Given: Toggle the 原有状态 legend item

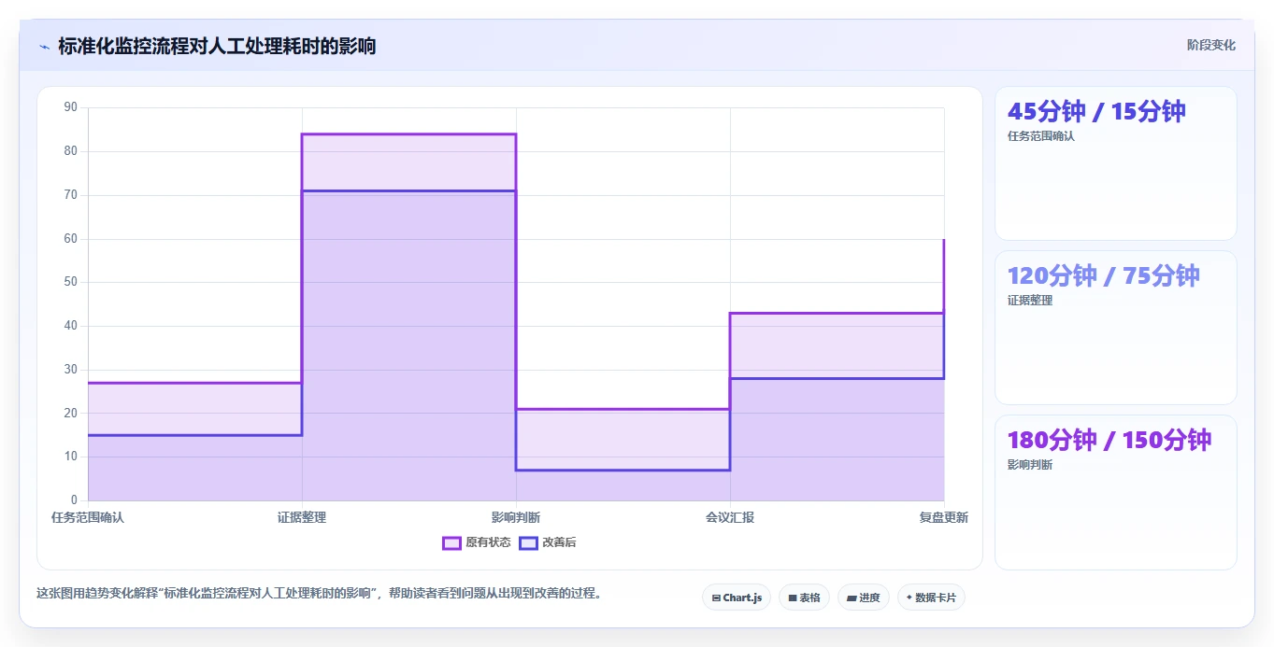Looking at the screenshot, I should [477, 542].
